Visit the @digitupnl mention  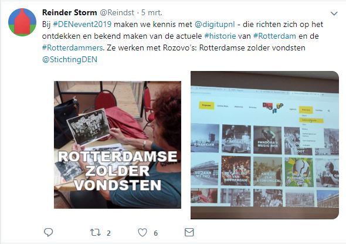pos(215,25)
